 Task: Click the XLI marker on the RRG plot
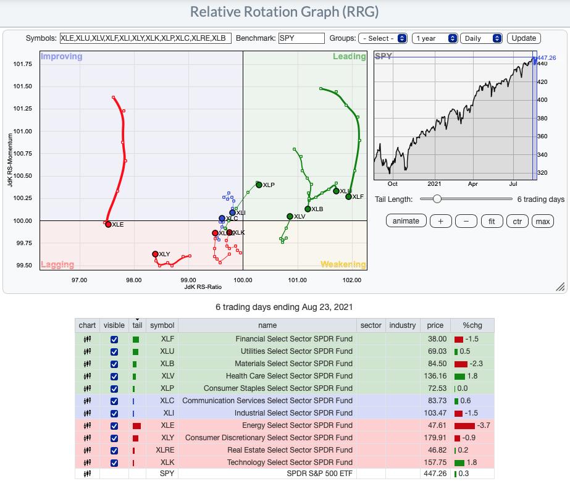click(233, 212)
